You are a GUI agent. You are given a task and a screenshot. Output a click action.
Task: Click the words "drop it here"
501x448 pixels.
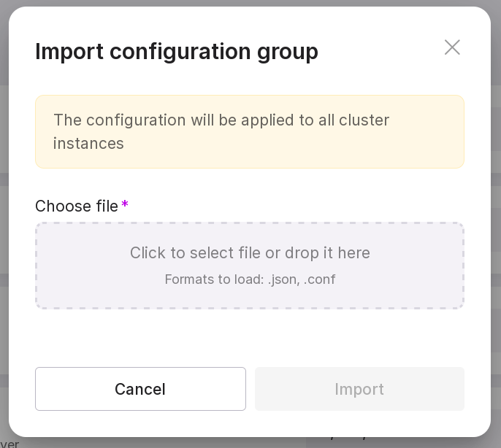click(x=327, y=252)
